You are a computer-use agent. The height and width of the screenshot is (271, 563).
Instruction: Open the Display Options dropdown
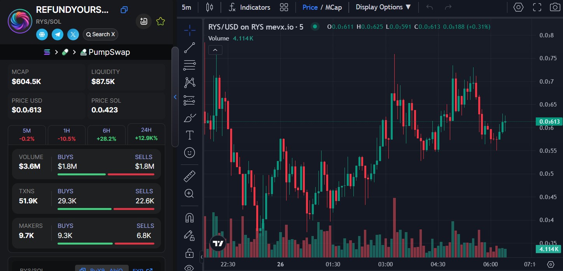coord(383,7)
